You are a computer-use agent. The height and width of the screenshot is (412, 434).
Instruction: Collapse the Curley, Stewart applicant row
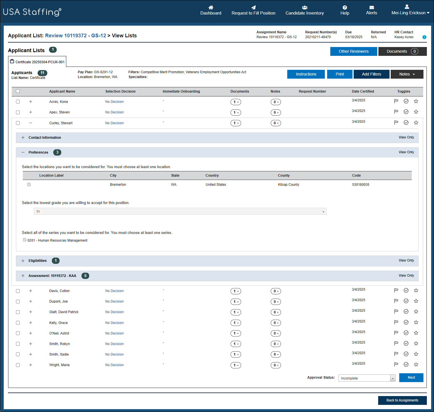30,123
